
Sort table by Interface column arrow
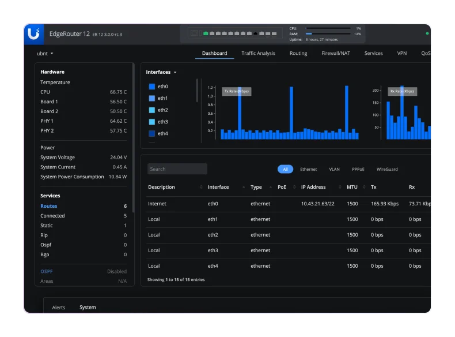[x=244, y=188]
